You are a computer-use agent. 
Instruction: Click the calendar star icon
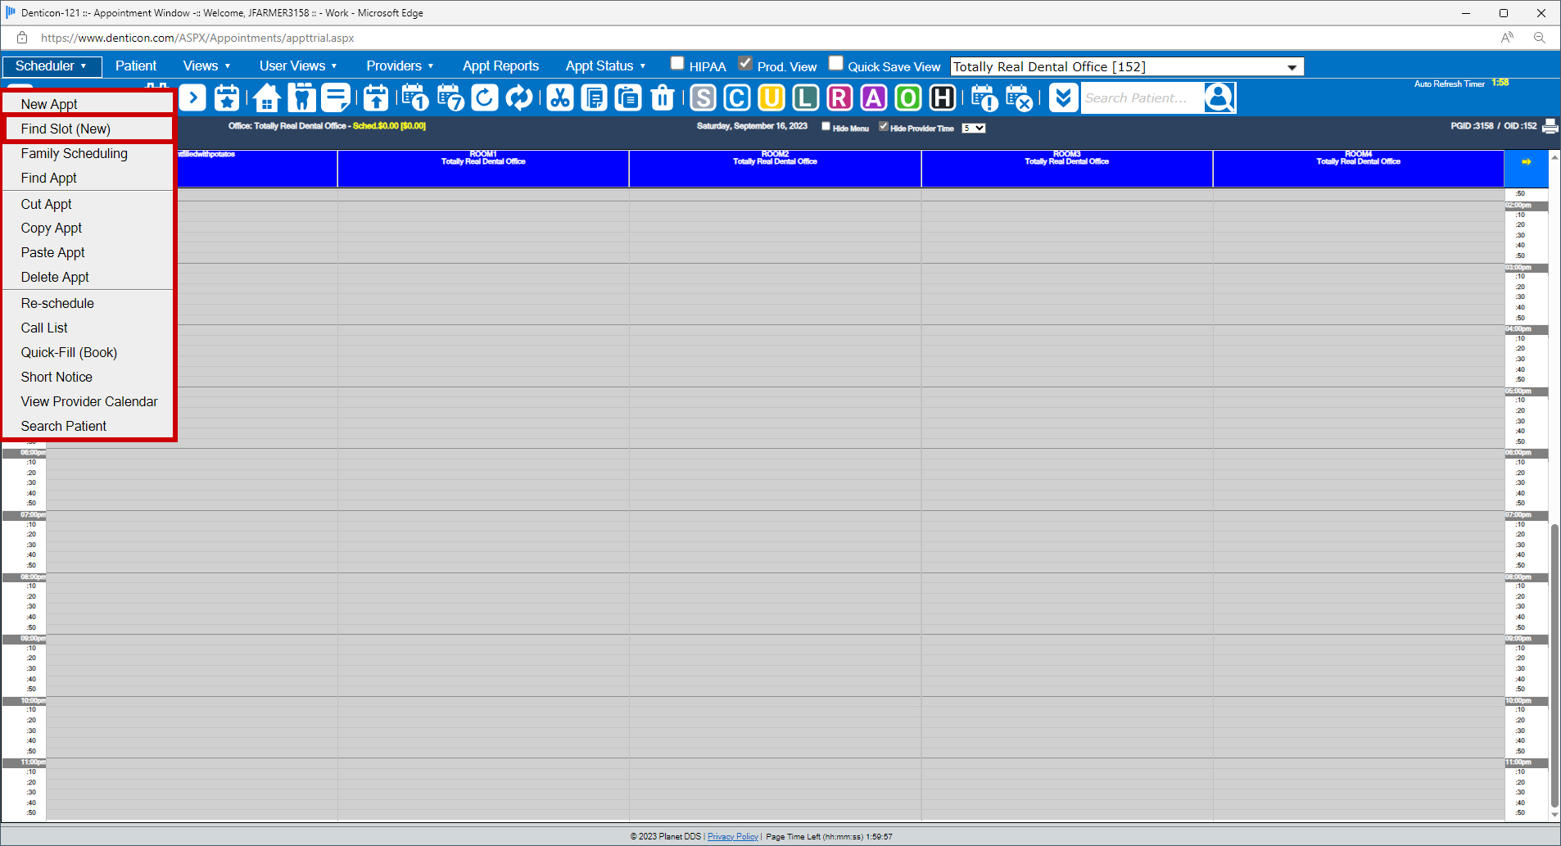click(227, 98)
